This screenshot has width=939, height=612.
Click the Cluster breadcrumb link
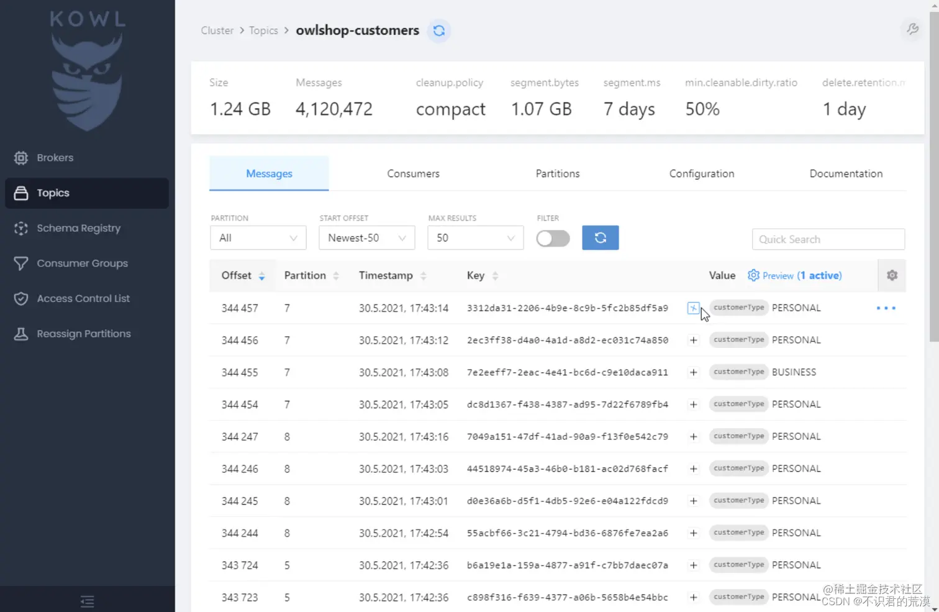[217, 30]
